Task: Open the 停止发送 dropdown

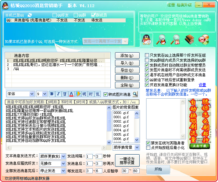Action: click(x=63, y=171)
